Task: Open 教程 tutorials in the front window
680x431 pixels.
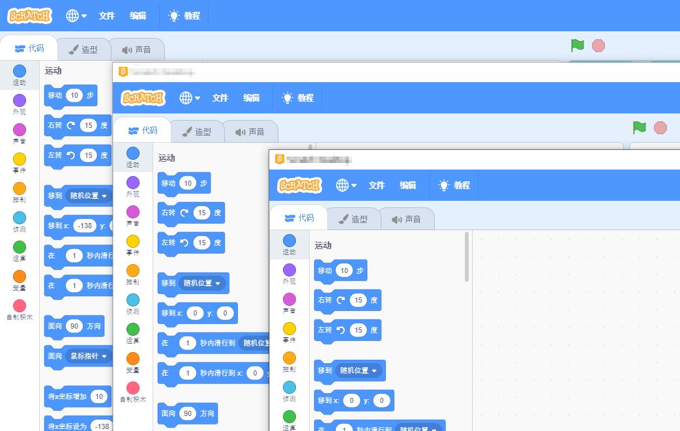Action: [454, 185]
